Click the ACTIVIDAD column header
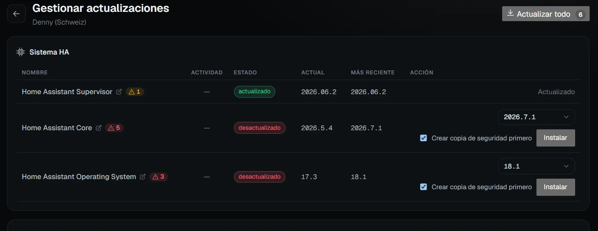The height and width of the screenshot is (231, 598). (x=207, y=73)
